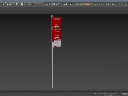The image size is (128, 96).
Task: Select the Rotate tool
Action: [x=6, y=4]
